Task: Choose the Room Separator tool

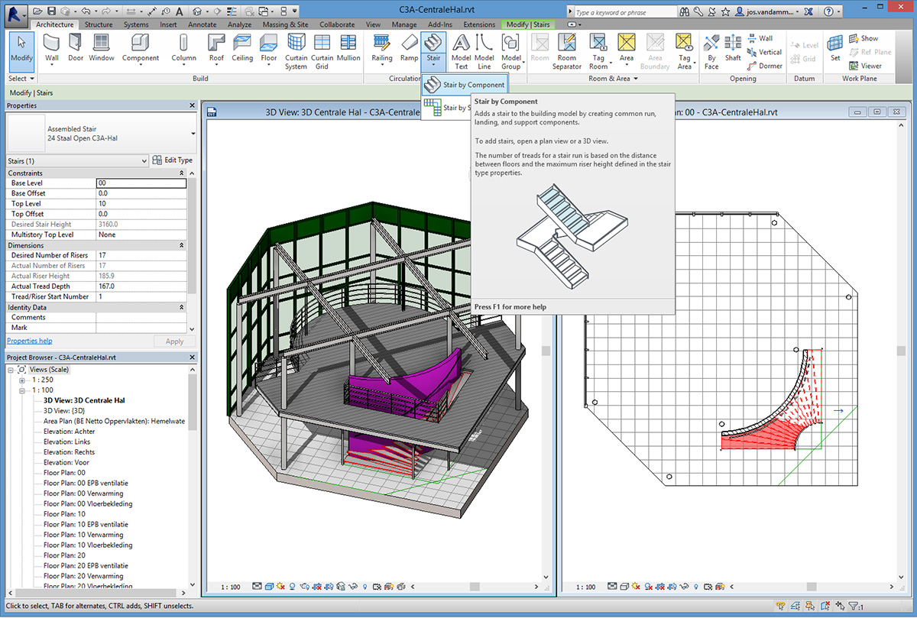Action: click(566, 50)
